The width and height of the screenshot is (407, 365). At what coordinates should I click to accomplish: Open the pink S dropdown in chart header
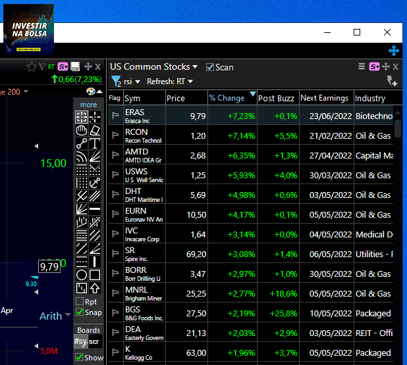coord(63,67)
